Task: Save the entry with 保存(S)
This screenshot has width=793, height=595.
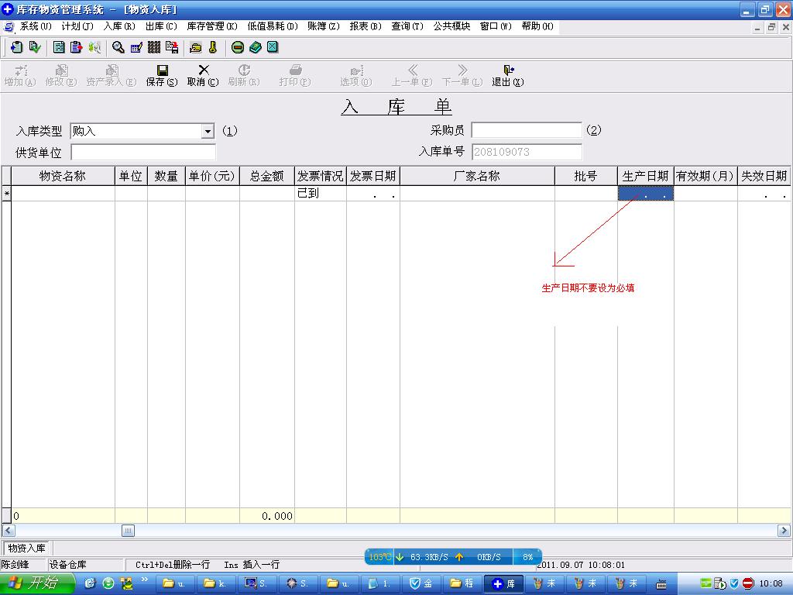Action: 162,75
